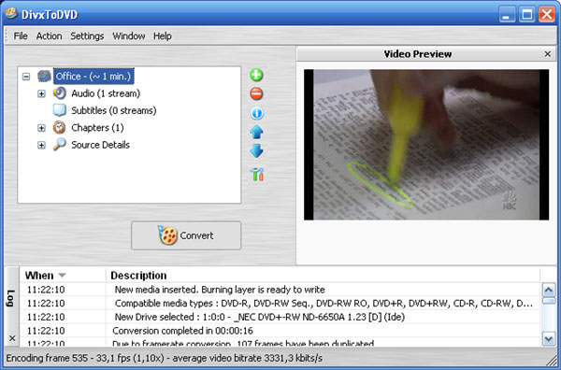Click the Convert button
The height and width of the screenshot is (370, 561).
186,235
